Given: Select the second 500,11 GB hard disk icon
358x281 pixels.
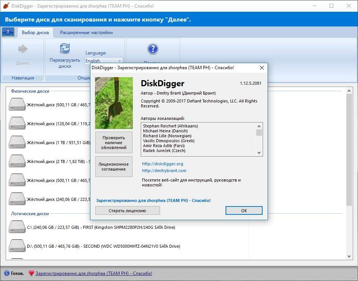Looking at the screenshot, I should 17,180.
